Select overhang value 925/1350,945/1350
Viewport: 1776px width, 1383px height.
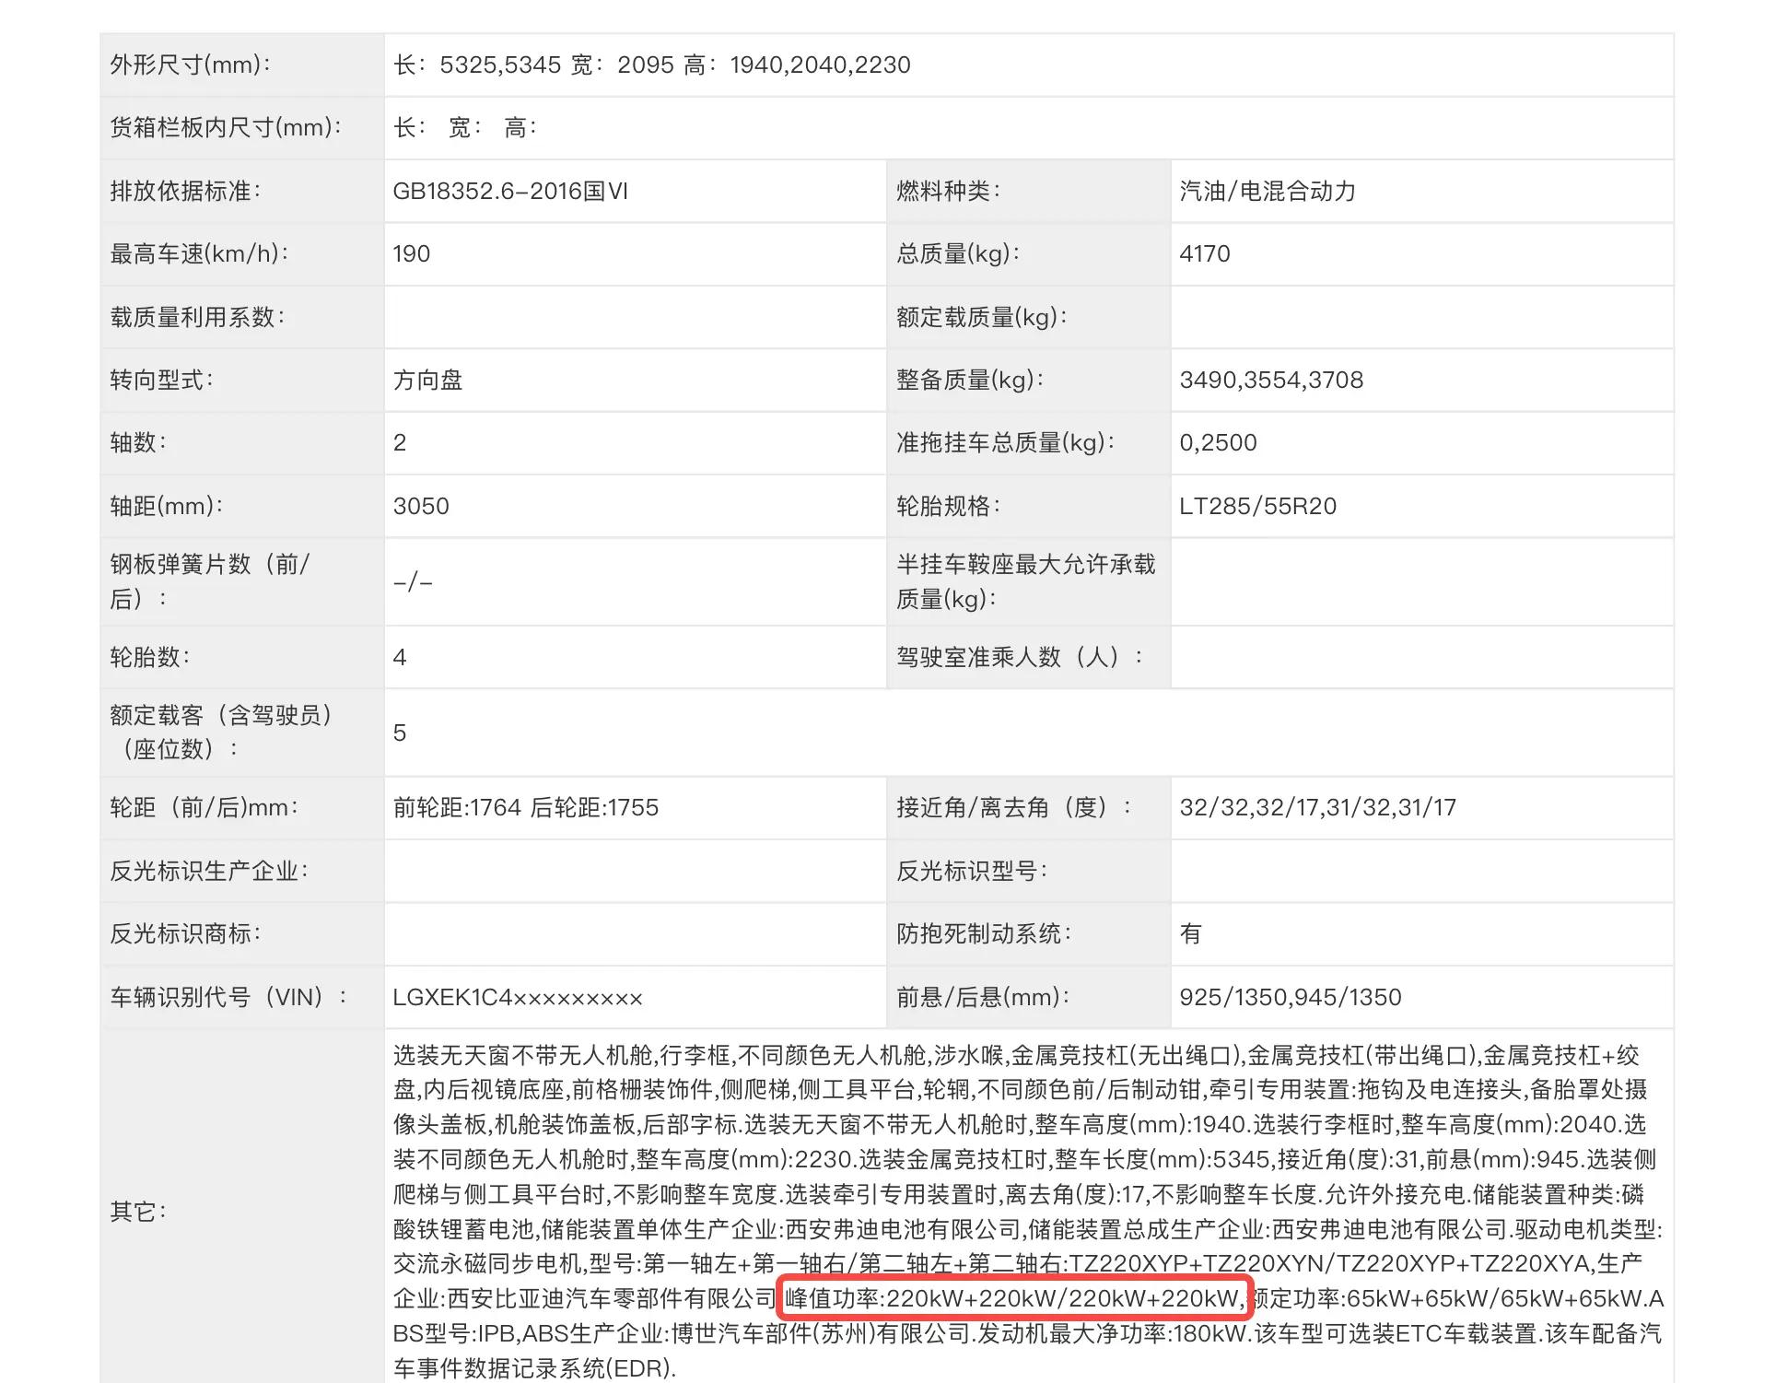point(1291,997)
